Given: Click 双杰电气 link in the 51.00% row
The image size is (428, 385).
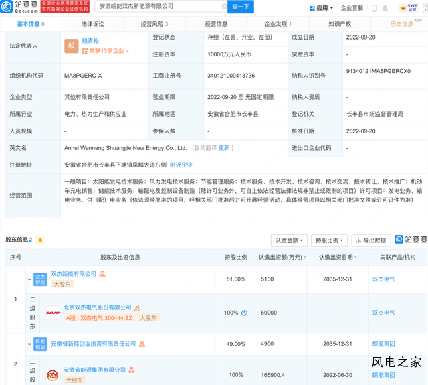Looking at the screenshot, I should pos(383,279).
